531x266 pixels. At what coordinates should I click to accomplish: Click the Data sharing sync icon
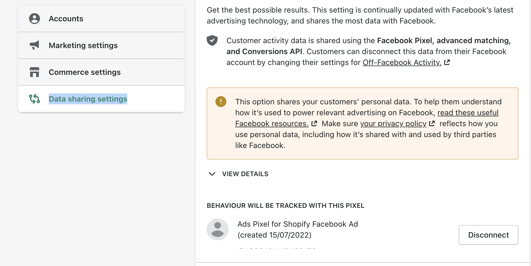(34, 99)
